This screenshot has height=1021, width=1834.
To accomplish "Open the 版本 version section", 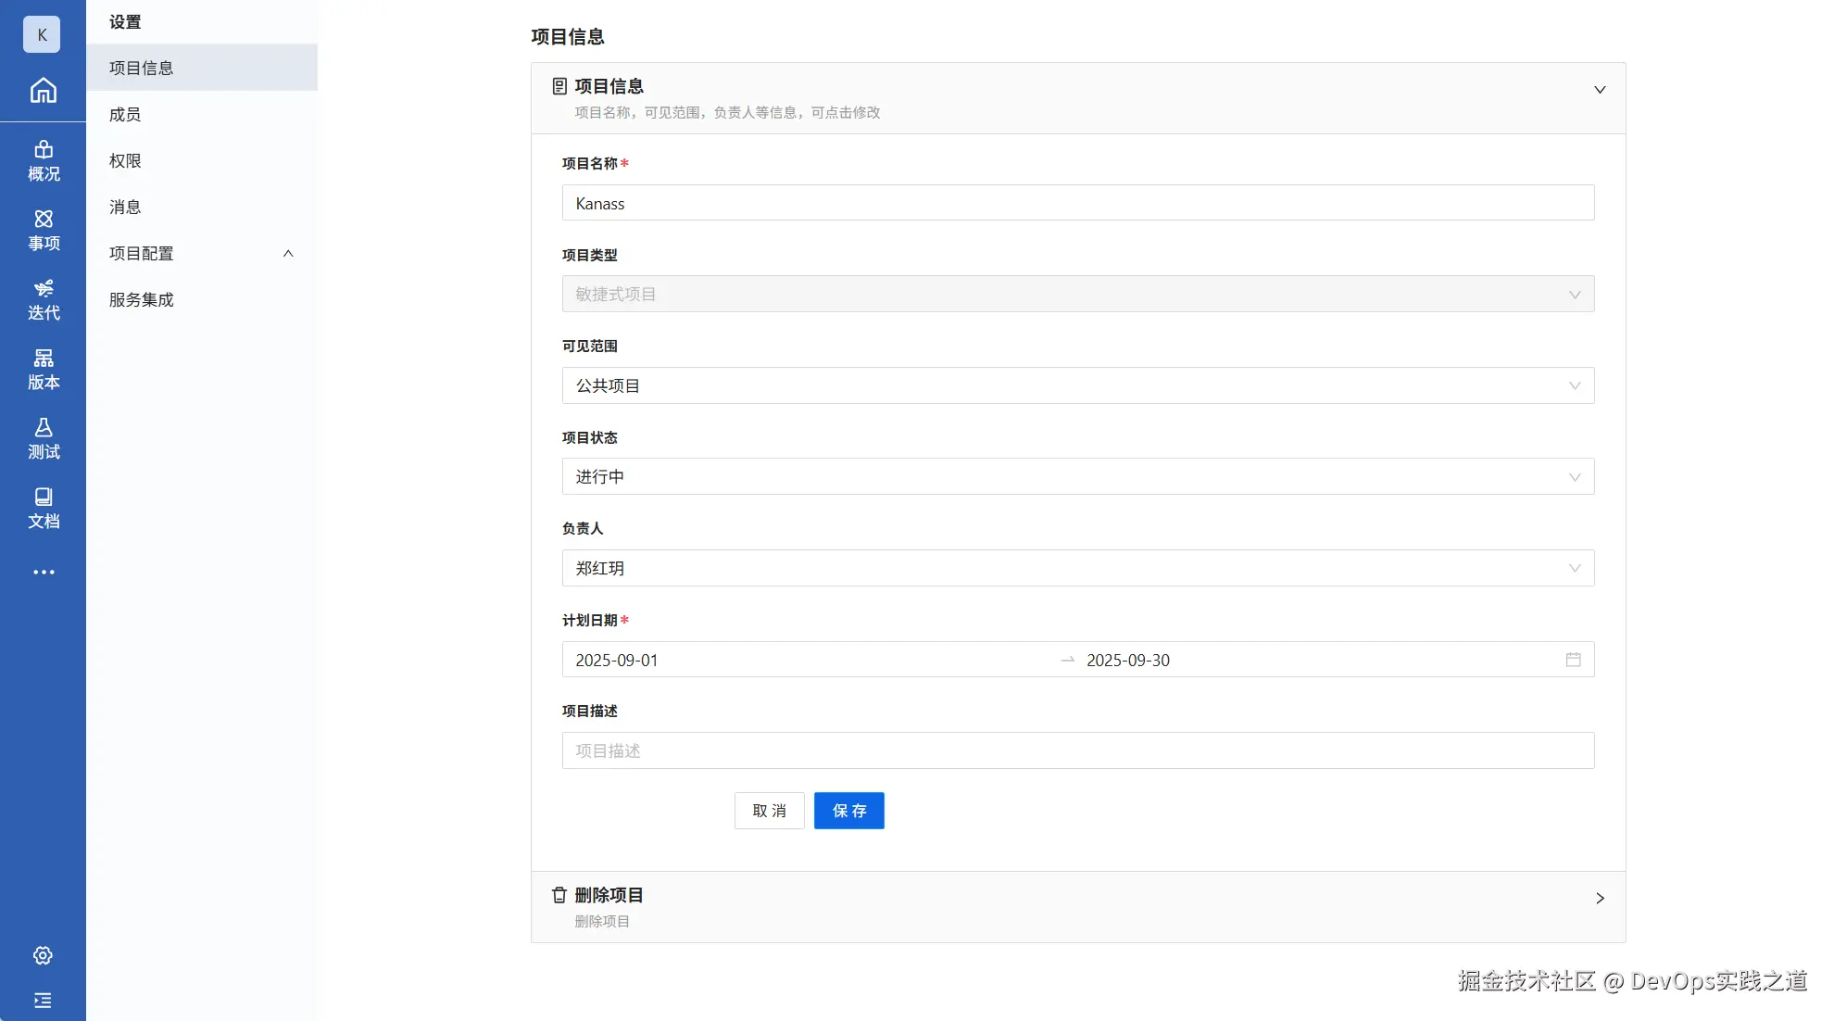I will pos(43,370).
